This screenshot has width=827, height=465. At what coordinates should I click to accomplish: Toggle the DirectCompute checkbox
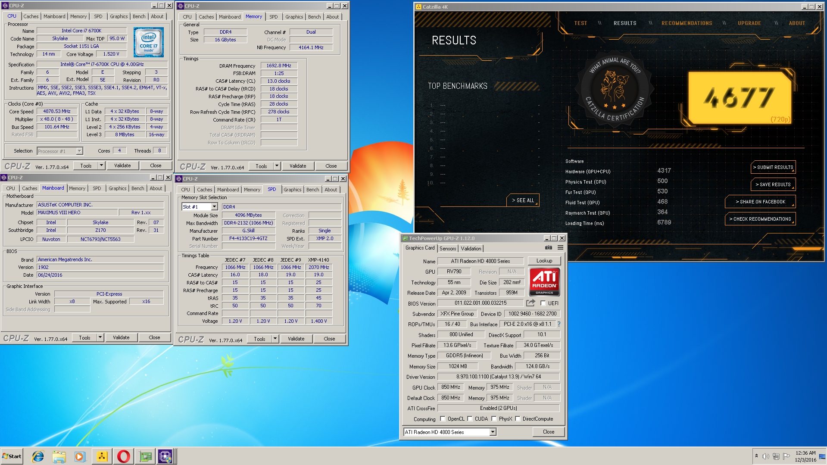click(518, 419)
